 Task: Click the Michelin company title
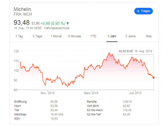(22, 9)
